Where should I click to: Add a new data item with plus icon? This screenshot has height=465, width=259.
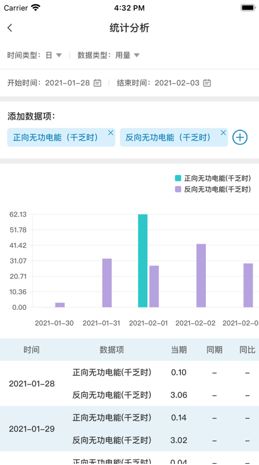click(x=240, y=137)
